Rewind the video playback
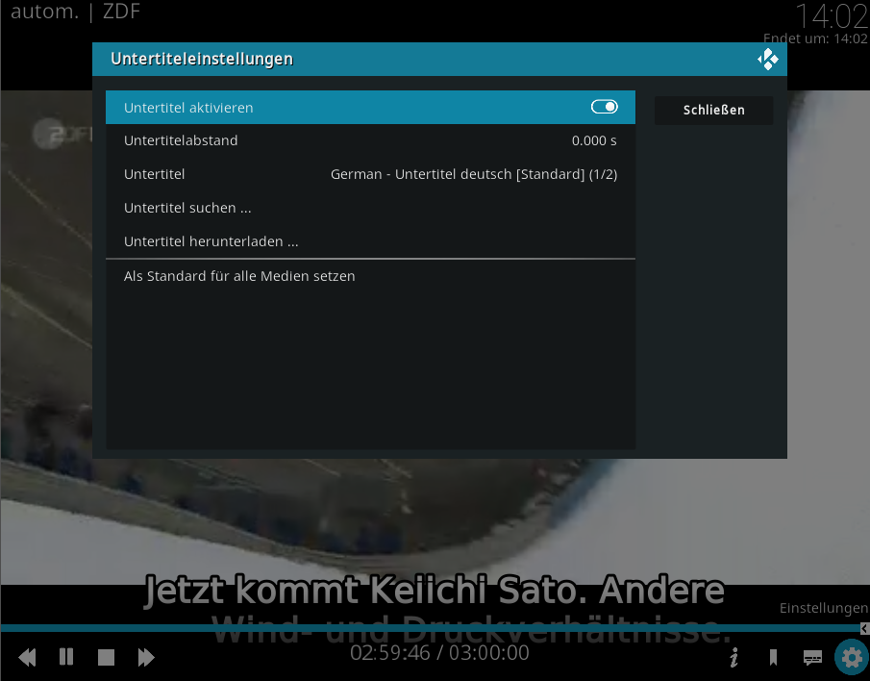The width and height of the screenshot is (870, 681). (x=27, y=657)
